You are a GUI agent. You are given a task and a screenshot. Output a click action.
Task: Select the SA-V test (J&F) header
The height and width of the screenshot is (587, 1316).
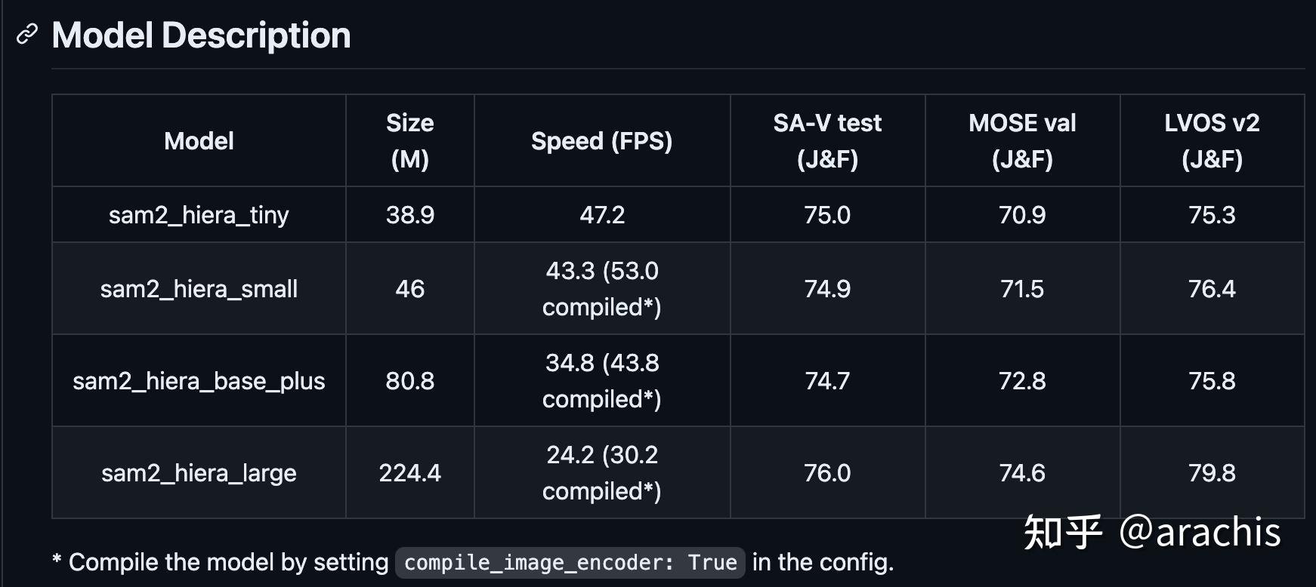click(827, 141)
